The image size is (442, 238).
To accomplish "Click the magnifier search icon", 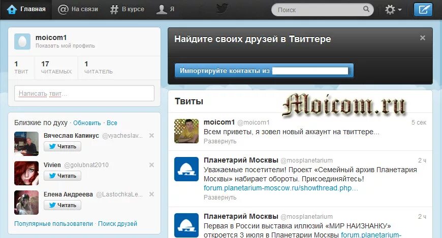I will tap(366, 9).
